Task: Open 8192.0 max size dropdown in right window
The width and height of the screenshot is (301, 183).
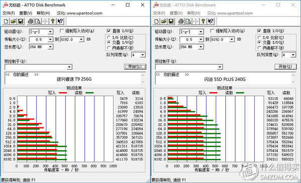Action: (232, 40)
